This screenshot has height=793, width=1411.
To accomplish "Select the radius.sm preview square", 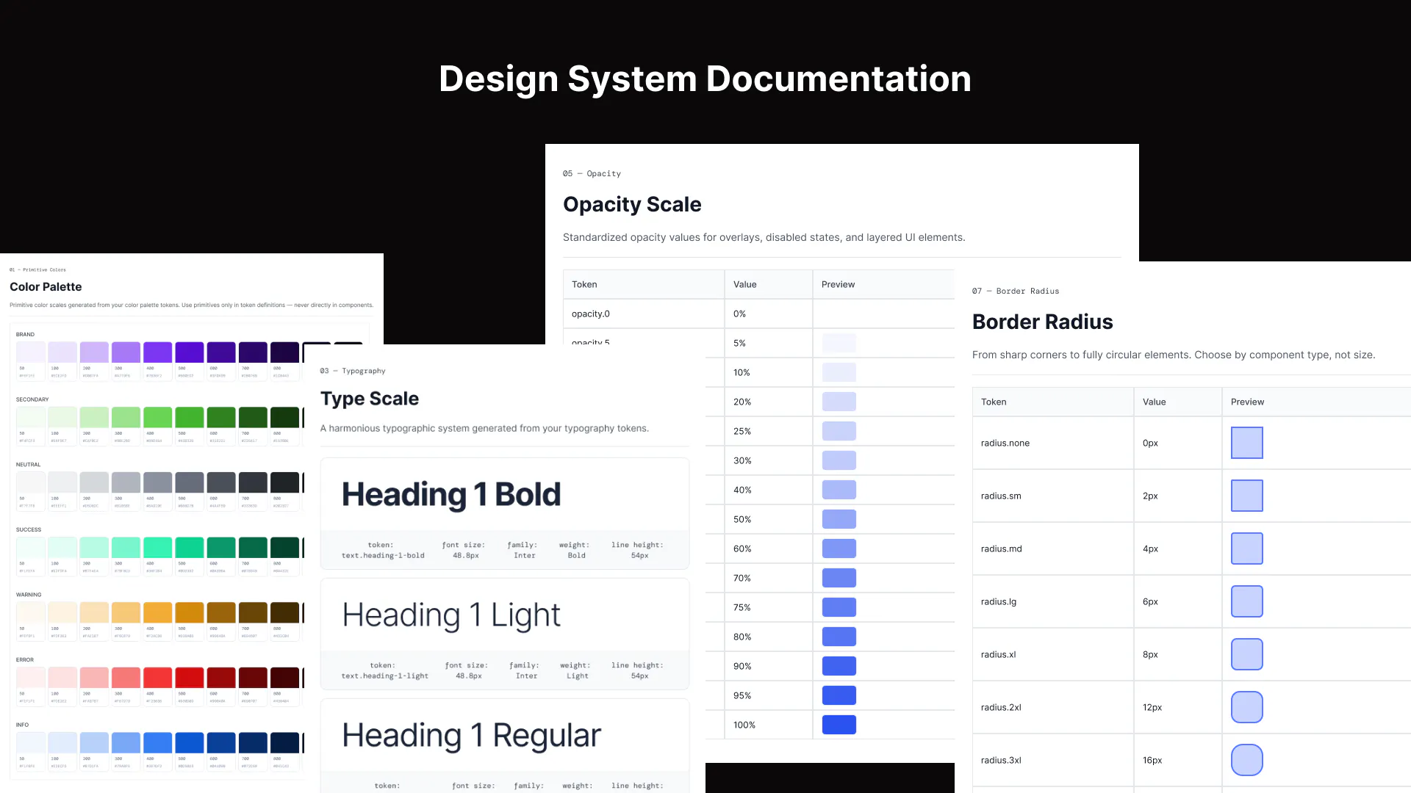I will [x=1247, y=496].
